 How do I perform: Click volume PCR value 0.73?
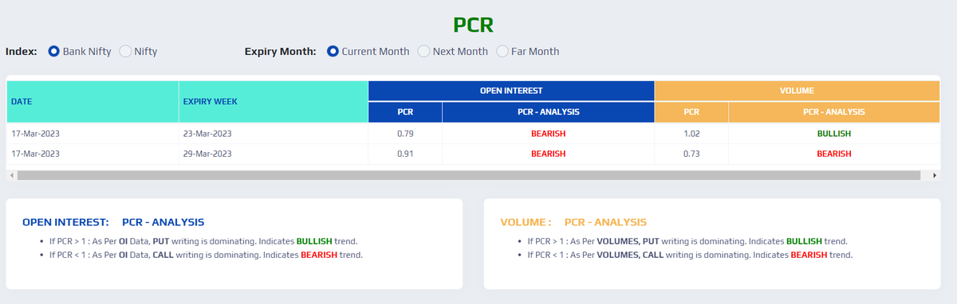[x=691, y=154]
